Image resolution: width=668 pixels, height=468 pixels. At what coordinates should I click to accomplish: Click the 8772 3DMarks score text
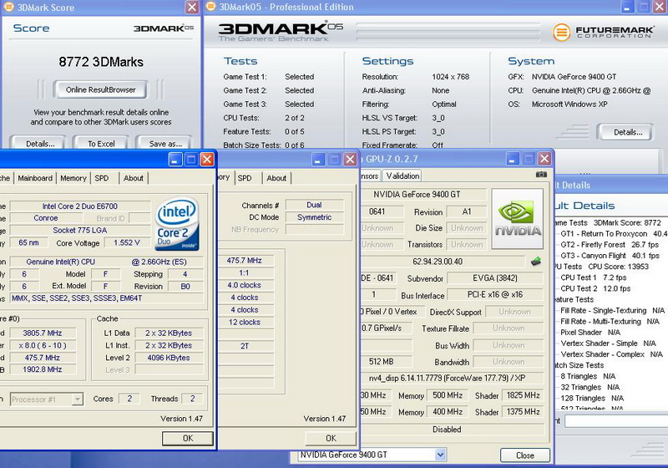101,62
